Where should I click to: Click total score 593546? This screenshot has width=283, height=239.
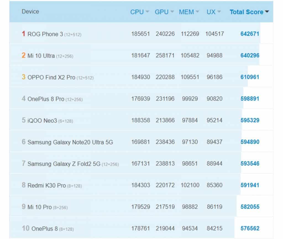coord(250,163)
